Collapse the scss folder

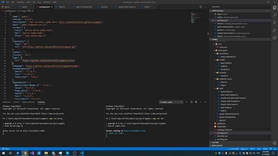pyautogui.click(x=214, y=44)
